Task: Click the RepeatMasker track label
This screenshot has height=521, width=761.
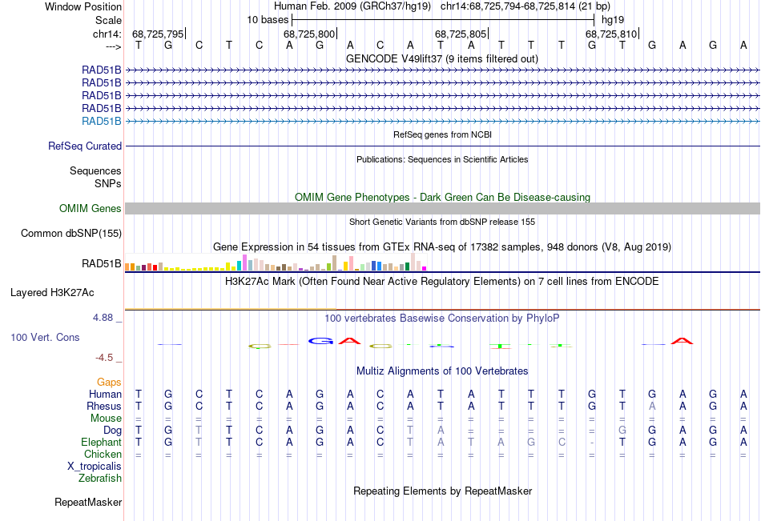Action: pos(88,502)
